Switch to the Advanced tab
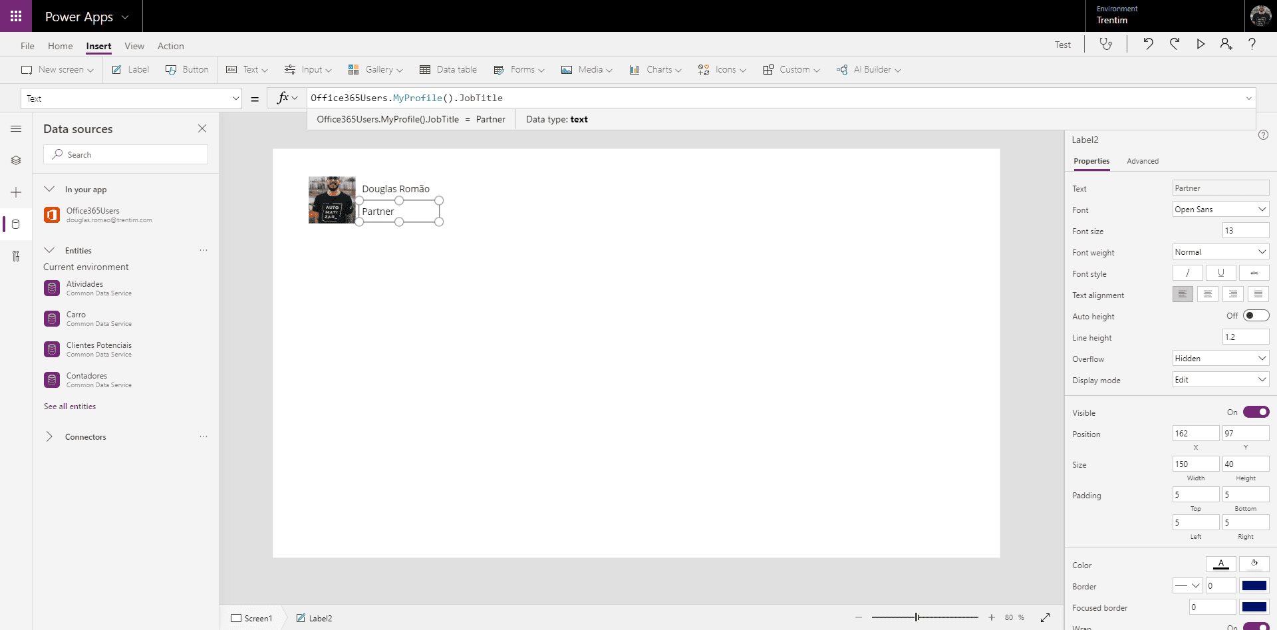Screen dimensions: 1277x630 point(1143,161)
